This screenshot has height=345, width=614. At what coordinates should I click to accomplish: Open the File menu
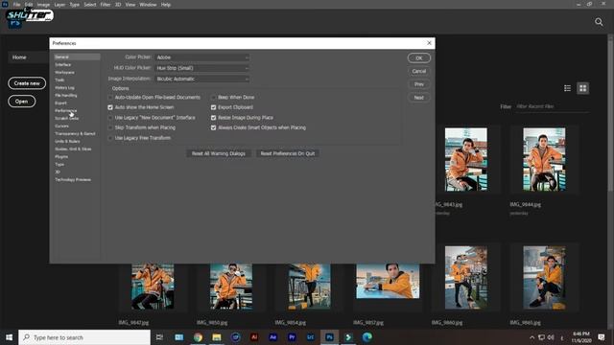(17, 5)
